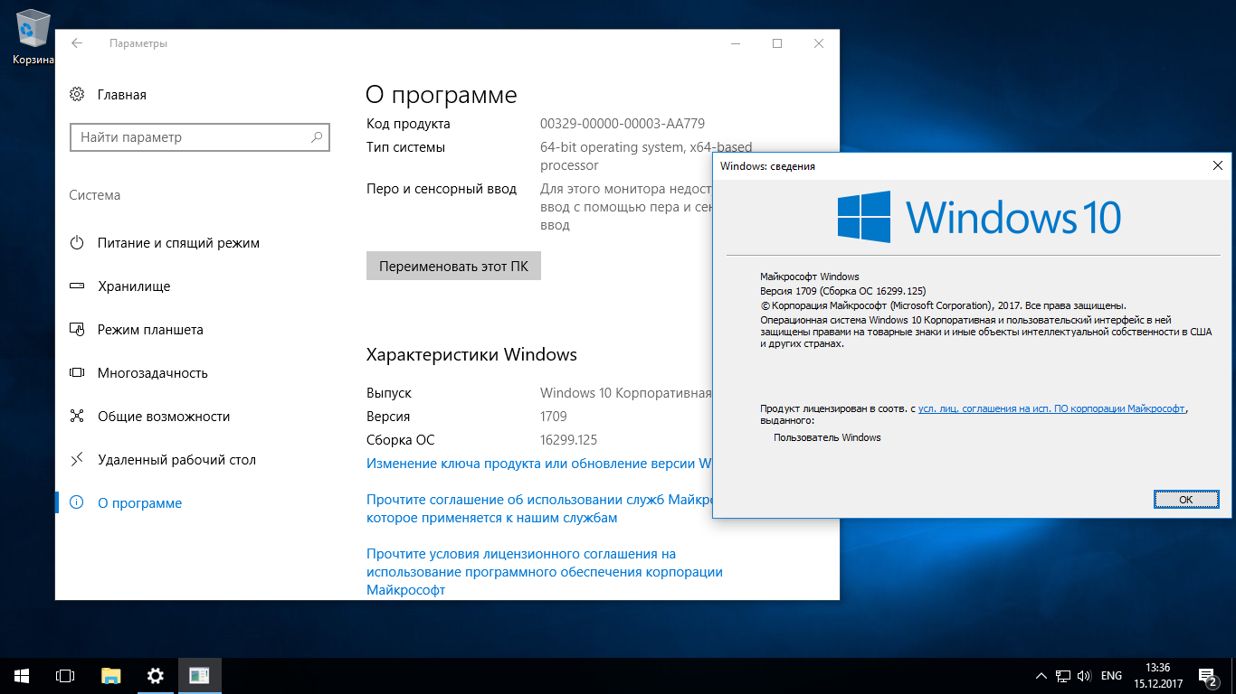Click the Система section header in the sidebar
The image size is (1236, 694).
tap(95, 195)
